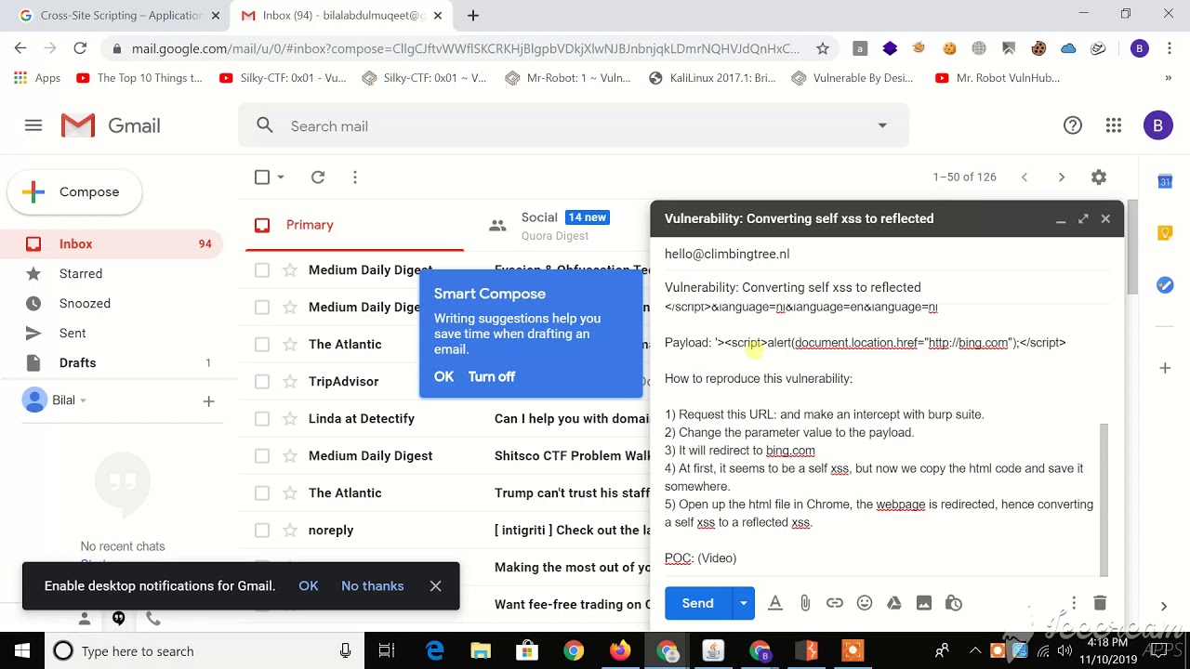Select the Linda at Detectify email checkbox
The image size is (1190, 669).
pos(262,418)
